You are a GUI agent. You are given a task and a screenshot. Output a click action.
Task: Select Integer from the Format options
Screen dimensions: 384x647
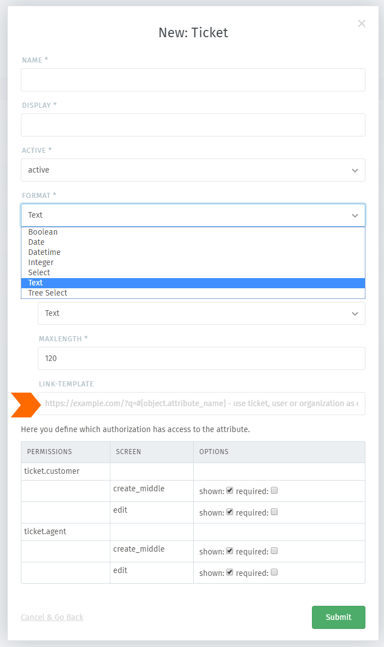[41, 262]
